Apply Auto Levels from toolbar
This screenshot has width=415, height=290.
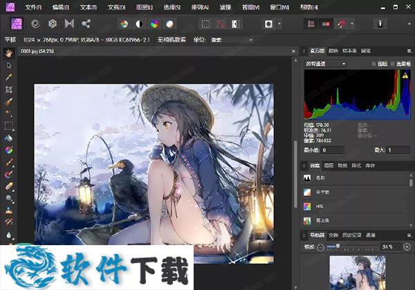point(124,24)
